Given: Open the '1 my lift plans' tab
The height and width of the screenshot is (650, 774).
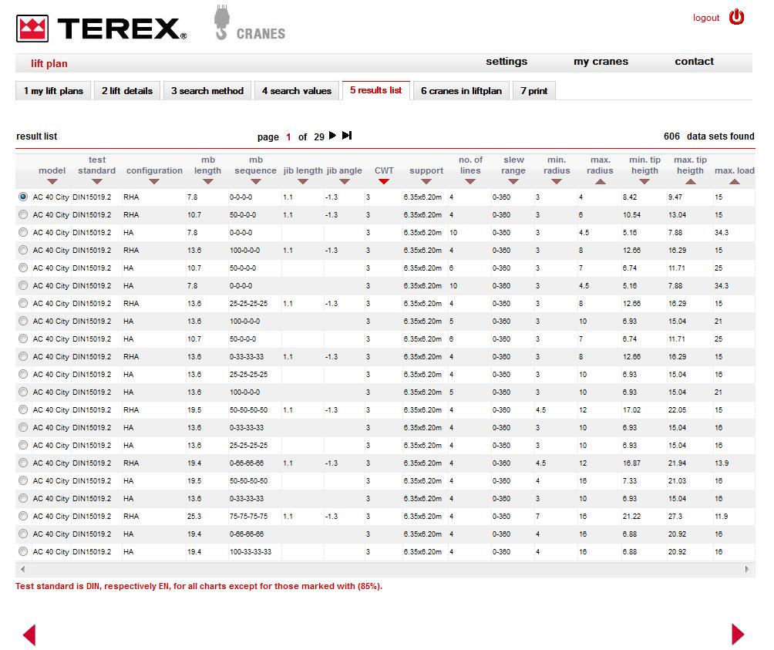Looking at the screenshot, I should pos(53,91).
